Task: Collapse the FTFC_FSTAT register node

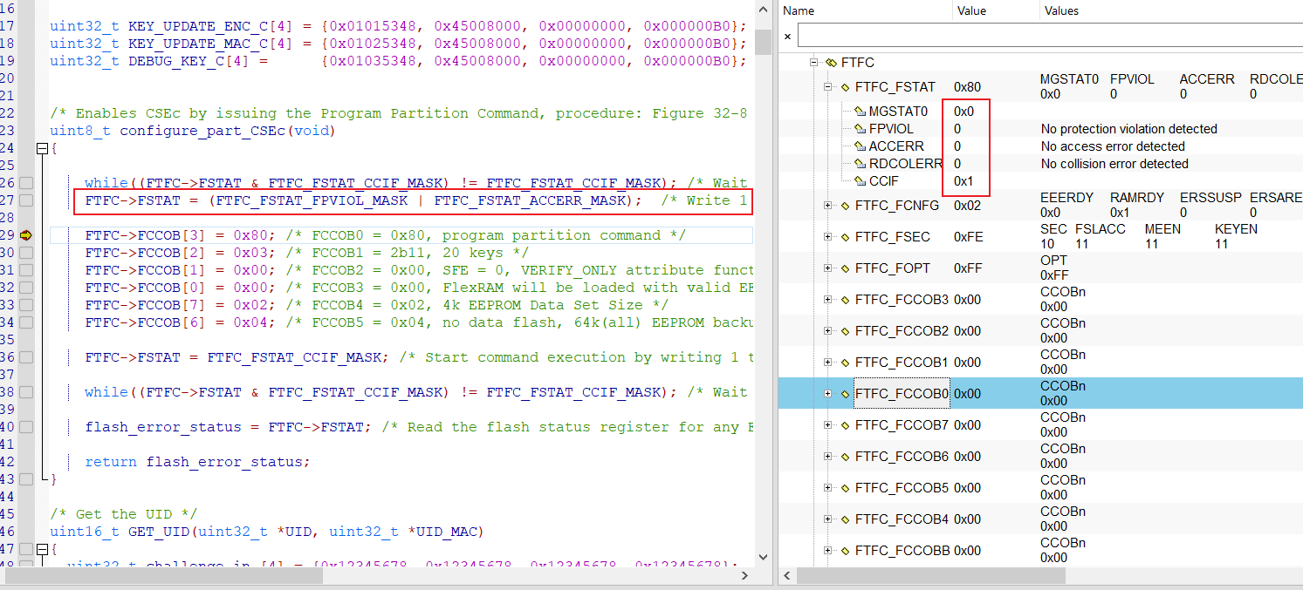Action: coord(828,87)
